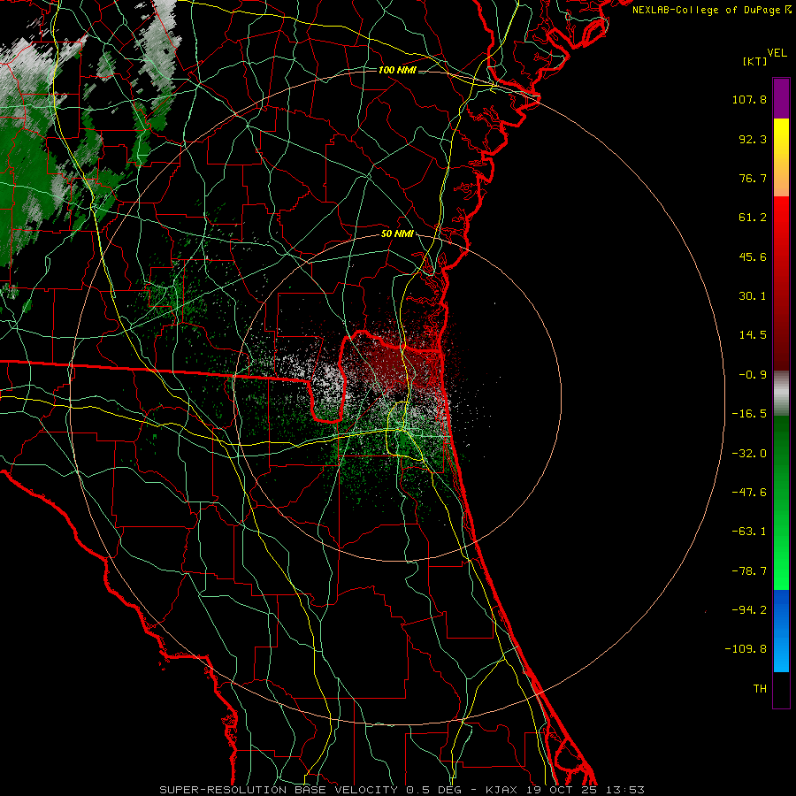Select the 61.2 velocity scale value

point(753,218)
